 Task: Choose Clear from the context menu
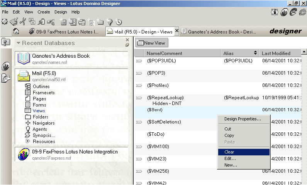point(229,152)
